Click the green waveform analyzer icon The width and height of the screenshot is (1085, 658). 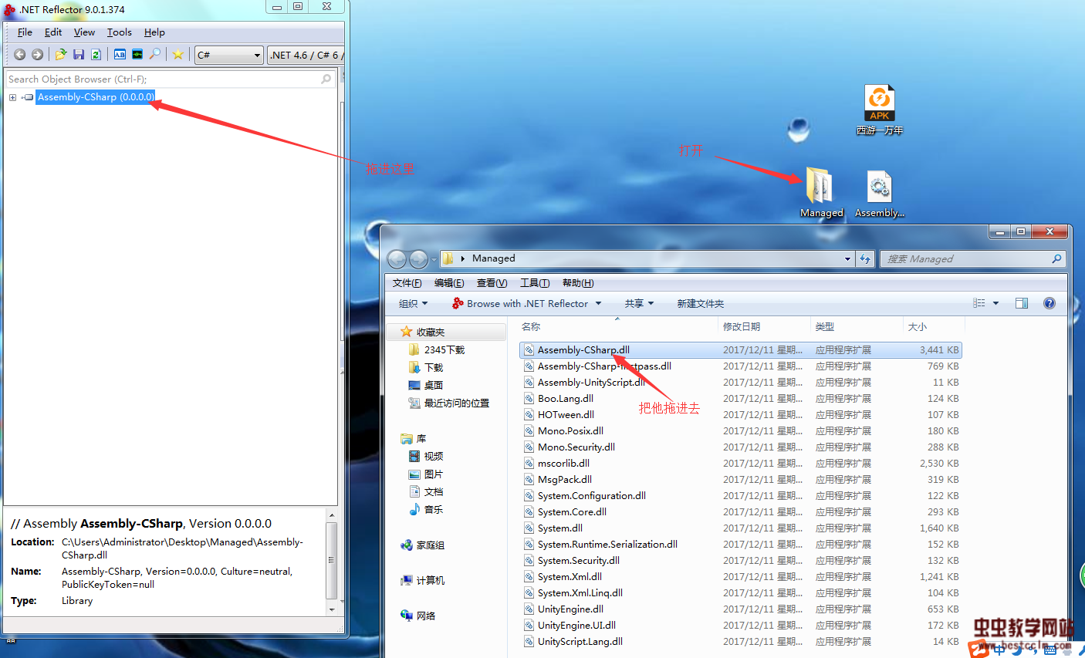137,55
